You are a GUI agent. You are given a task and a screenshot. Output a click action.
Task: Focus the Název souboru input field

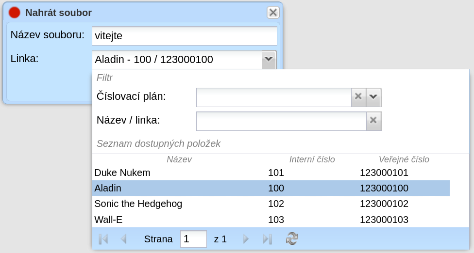[185, 36]
